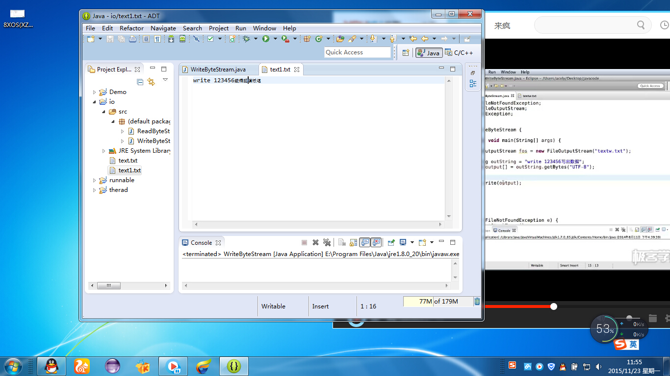This screenshot has height=376, width=670.
Task: Click the Run External Tools icon
Action: (x=285, y=39)
